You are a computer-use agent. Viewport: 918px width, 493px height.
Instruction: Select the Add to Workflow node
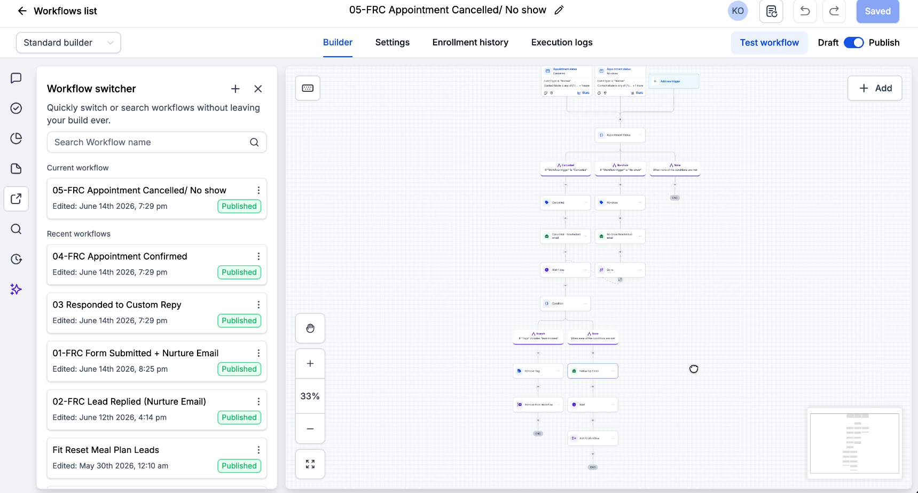(x=593, y=438)
